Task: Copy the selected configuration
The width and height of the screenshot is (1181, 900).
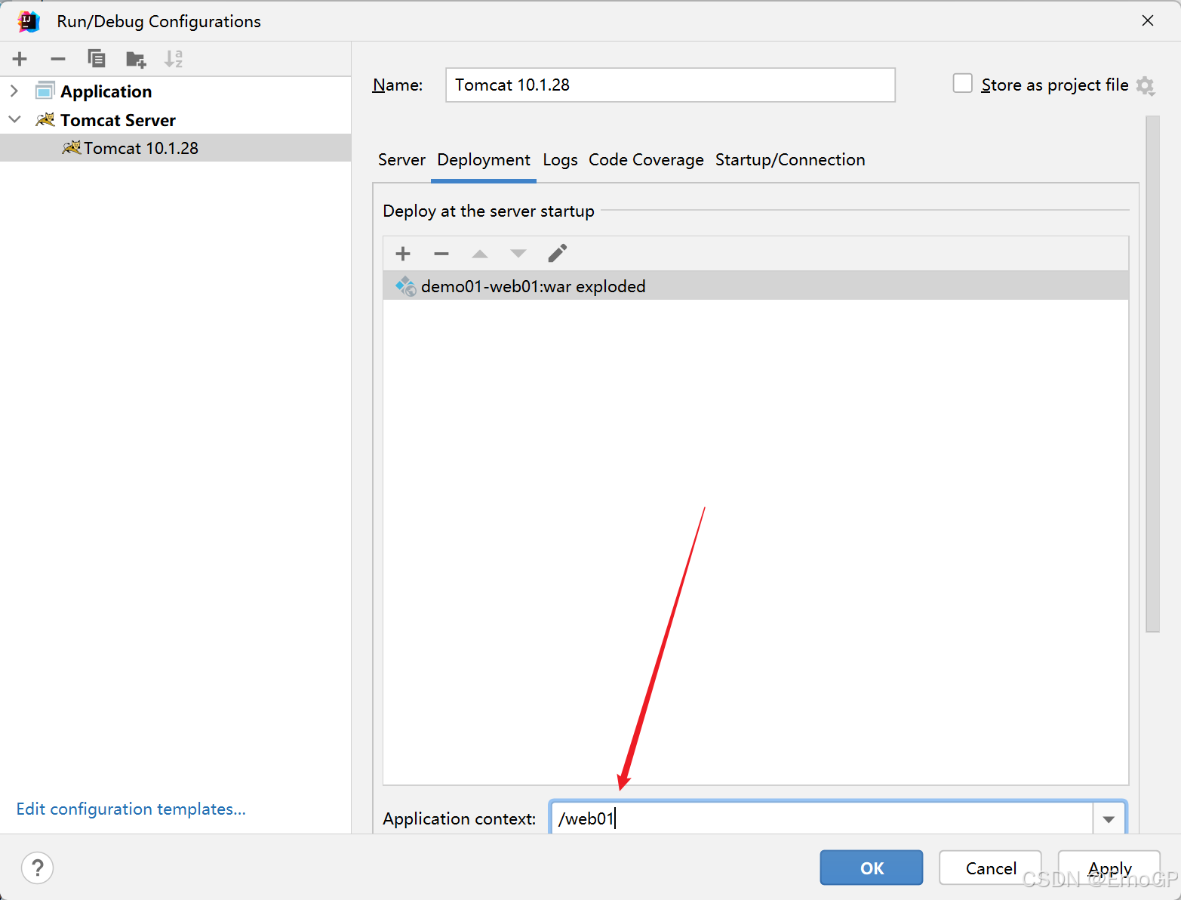Action: (97, 59)
